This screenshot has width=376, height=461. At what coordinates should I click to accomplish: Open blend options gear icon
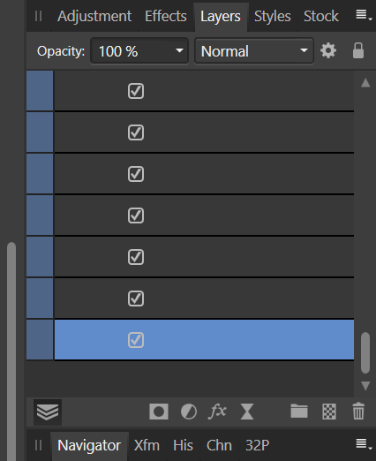[x=328, y=51]
